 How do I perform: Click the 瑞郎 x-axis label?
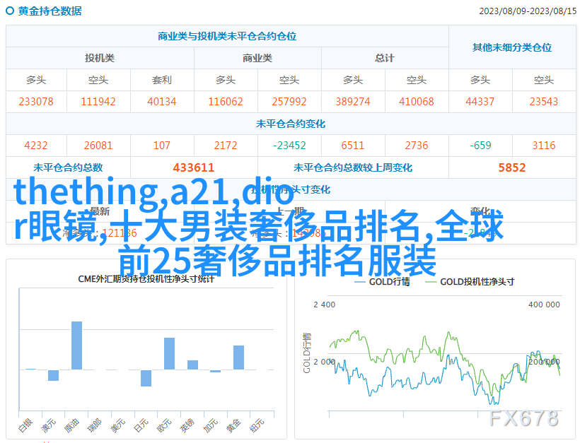[x=95, y=425]
